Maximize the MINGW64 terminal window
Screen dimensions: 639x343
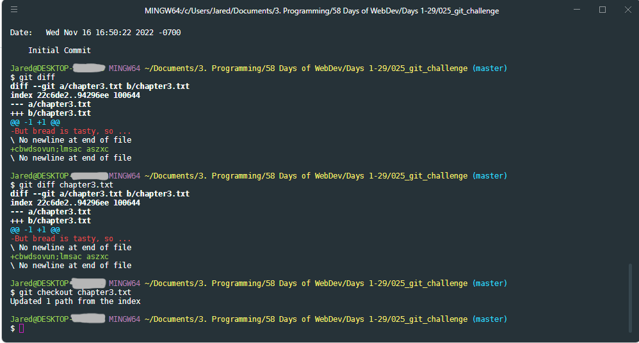pos(603,10)
